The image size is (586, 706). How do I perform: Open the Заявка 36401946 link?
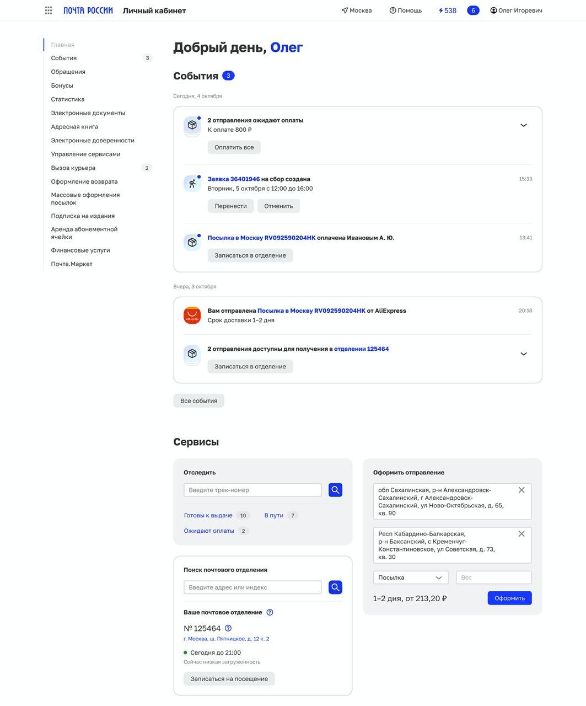(233, 179)
